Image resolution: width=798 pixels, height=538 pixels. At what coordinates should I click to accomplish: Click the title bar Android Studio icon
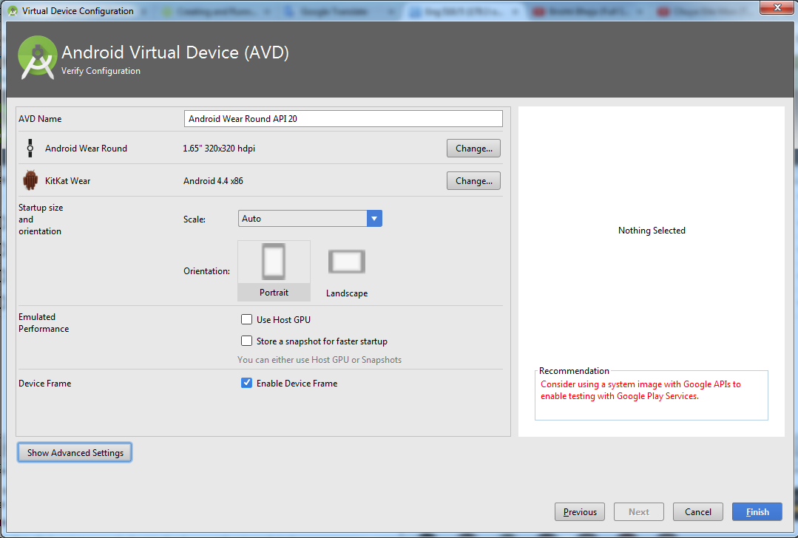click(13, 10)
